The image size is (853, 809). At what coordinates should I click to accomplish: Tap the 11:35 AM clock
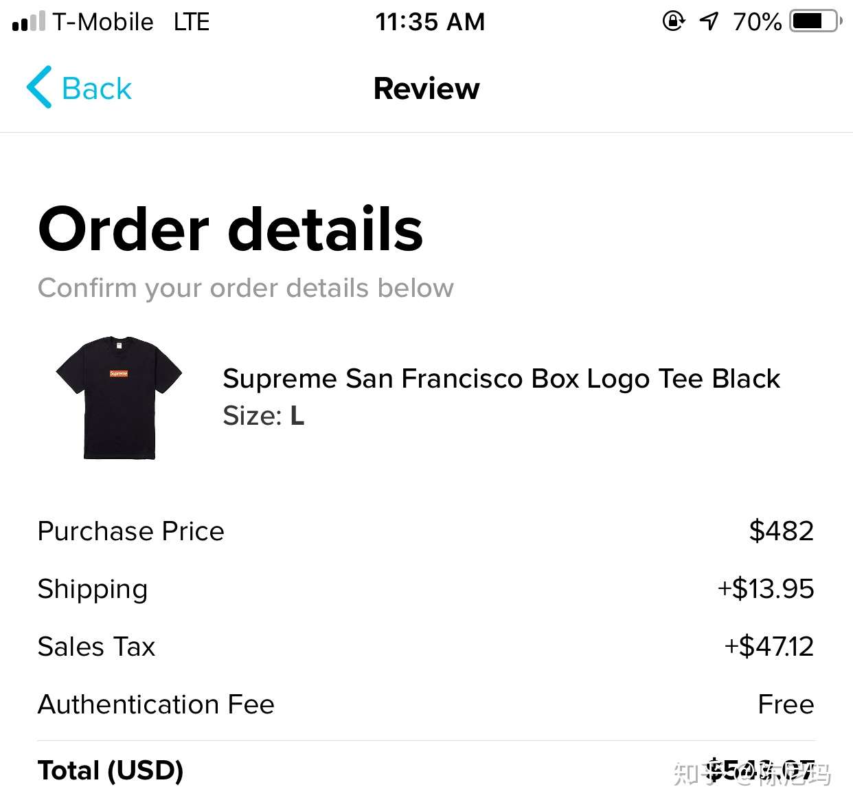[430, 22]
